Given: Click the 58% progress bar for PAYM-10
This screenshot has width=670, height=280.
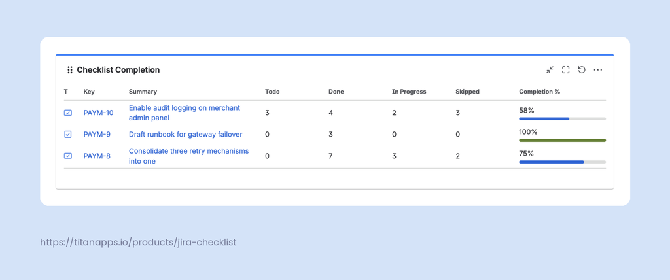Looking at the screenshot, I should tap(562, 118).
